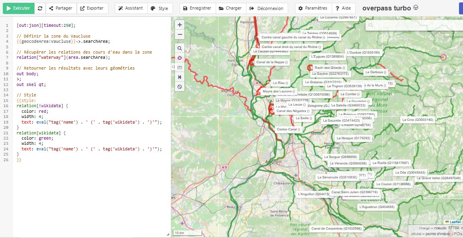Viewport: 463px width, 238px height.
Task: Click the Le Rieu () map label
Action: (x=280, y=83)
